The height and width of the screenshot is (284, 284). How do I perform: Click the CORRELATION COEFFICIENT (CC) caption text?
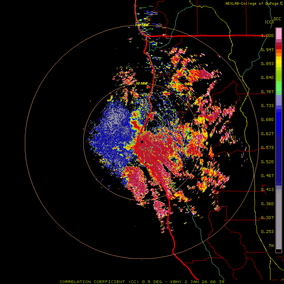[99, 282]
